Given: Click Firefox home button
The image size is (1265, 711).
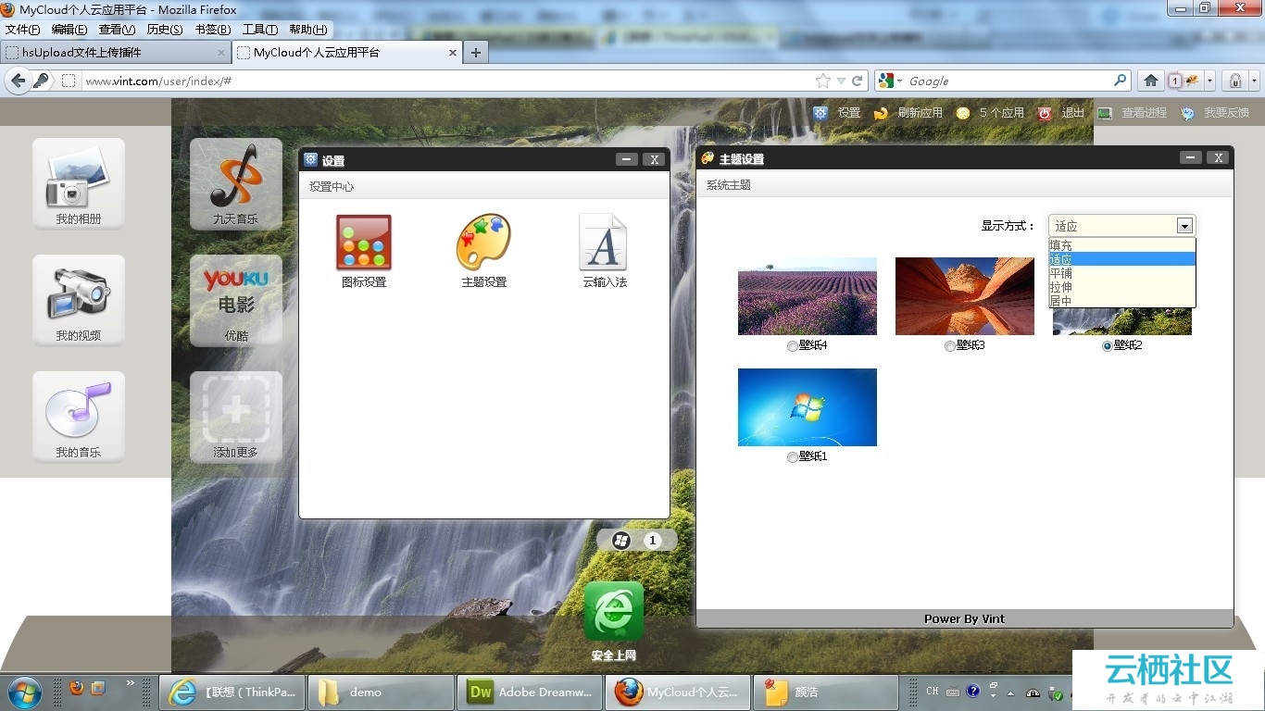Looking at the screenshot, I should (x=1151, y=81).
